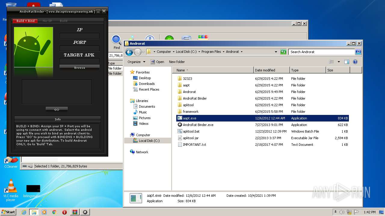The height and width of the screenshot is (216, 385).
Task: Open Chrome from the taskbar
Action: click(x=54, y=212)
